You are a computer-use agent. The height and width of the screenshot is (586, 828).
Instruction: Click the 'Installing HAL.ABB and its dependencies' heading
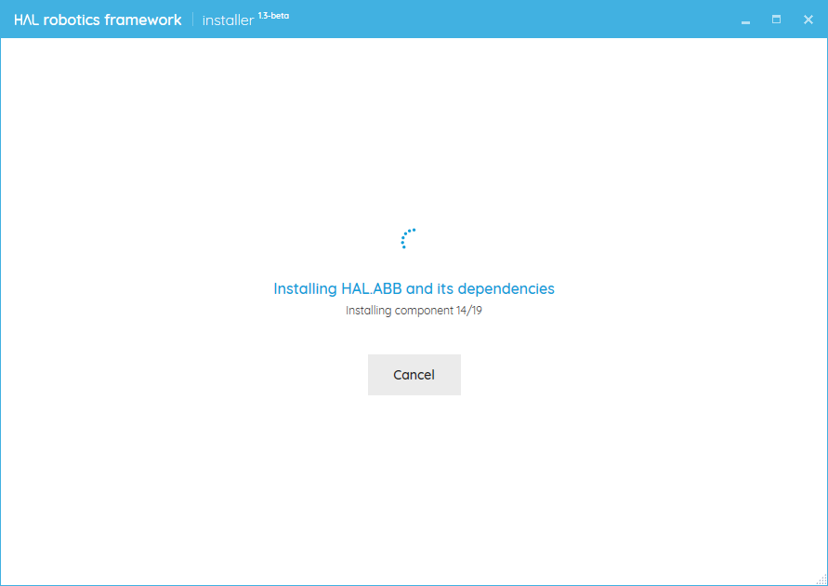coord(414,288)
